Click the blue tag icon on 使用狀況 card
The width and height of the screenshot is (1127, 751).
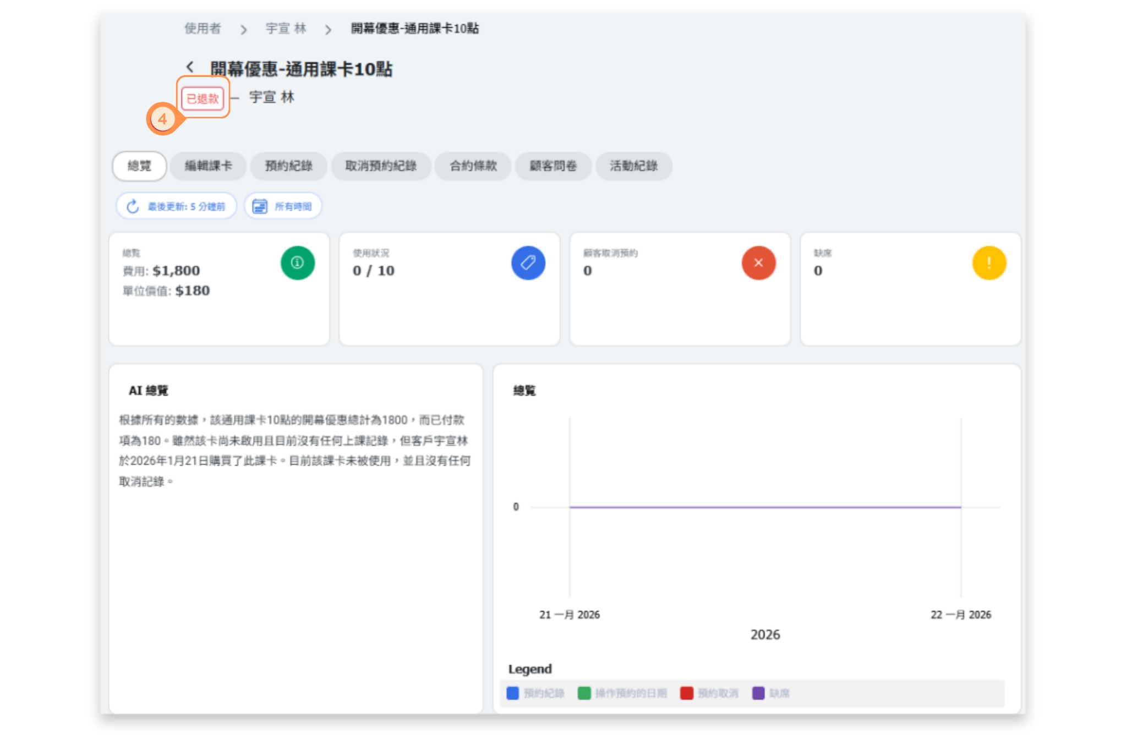528,263
